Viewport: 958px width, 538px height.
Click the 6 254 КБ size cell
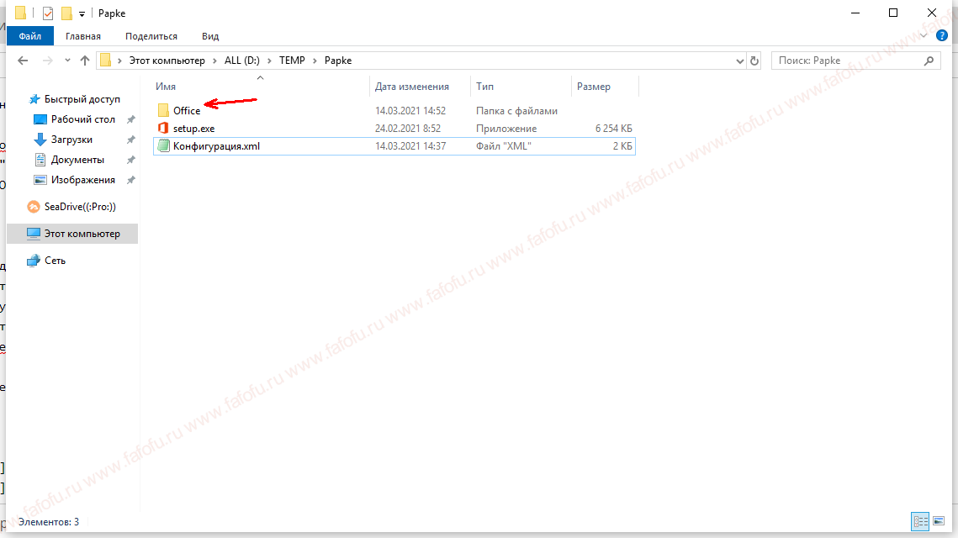[x=613, y=129]
